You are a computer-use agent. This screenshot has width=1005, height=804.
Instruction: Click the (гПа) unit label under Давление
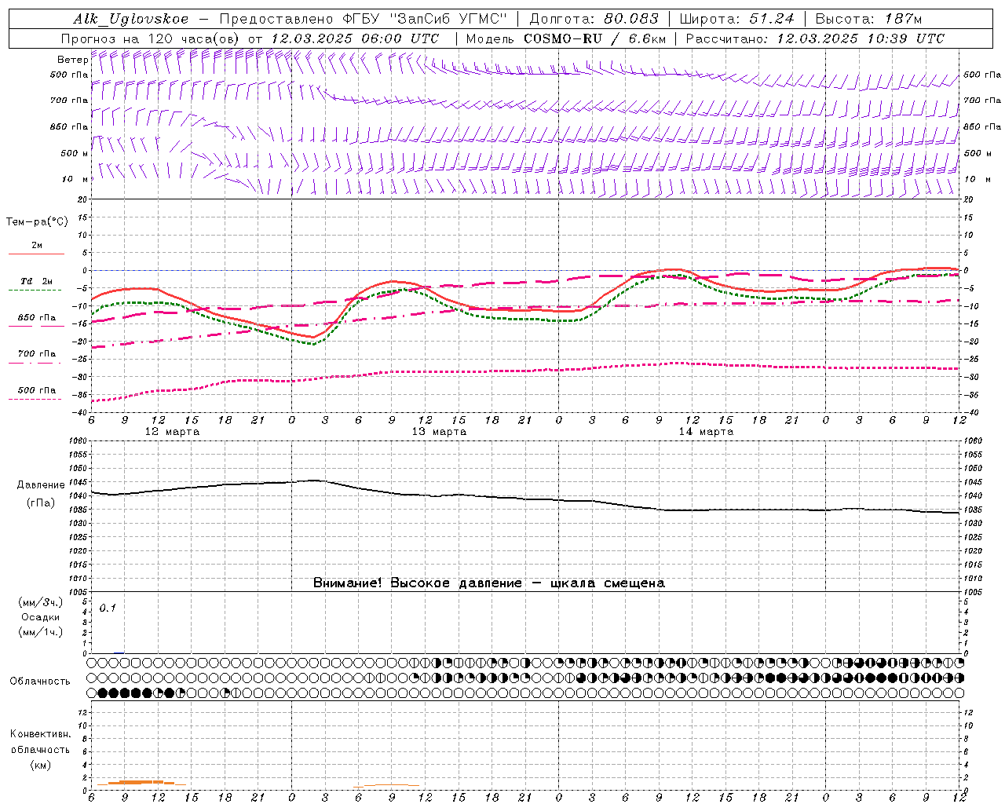click(40, 502)
